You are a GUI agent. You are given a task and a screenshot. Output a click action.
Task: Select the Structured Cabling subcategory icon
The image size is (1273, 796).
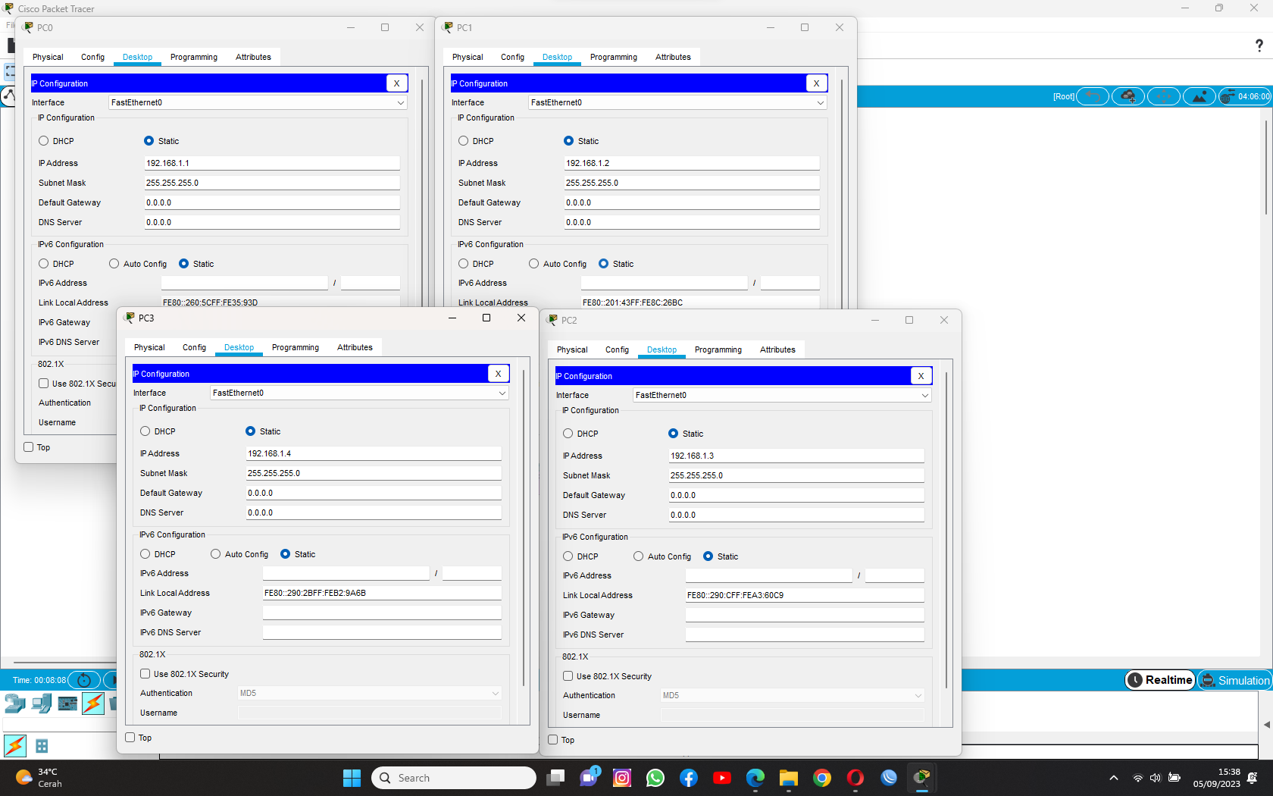pos(42,746)
